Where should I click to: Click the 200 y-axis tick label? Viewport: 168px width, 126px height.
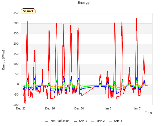[16, 44]
